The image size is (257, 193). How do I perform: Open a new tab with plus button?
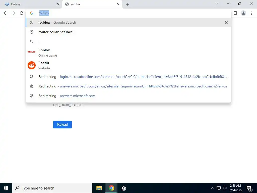[128, 4]
